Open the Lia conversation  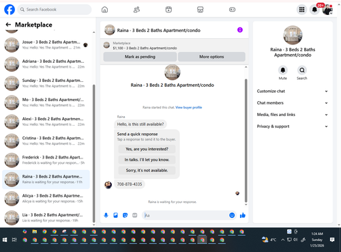pyautogui.click(x=46, y=218)
